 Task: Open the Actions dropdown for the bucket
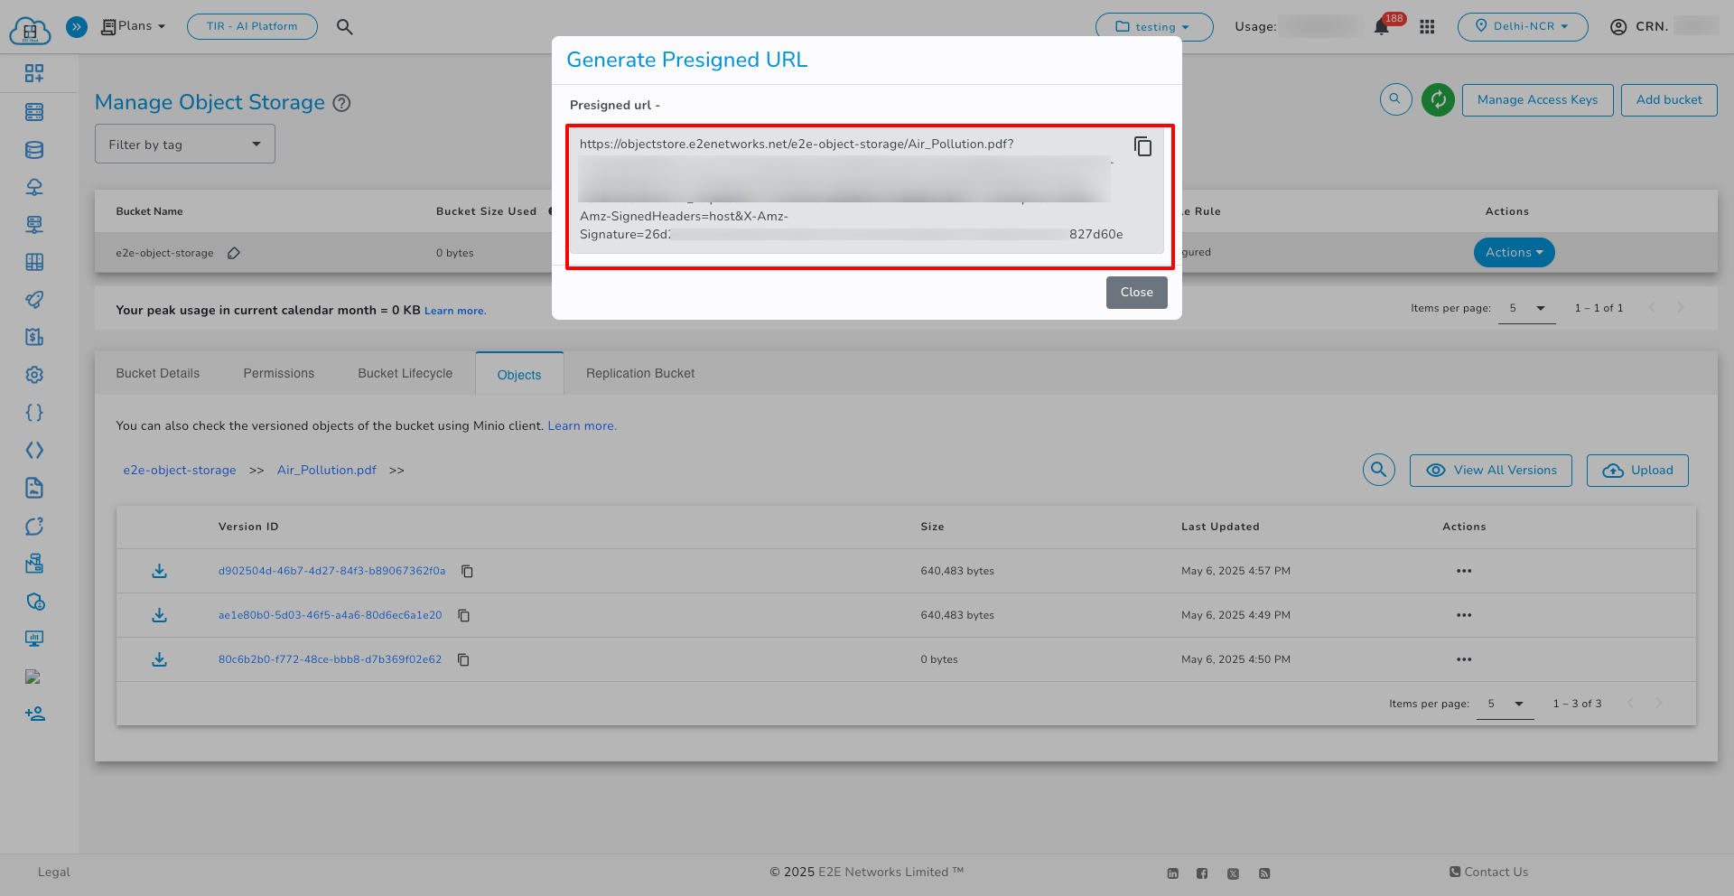click(1514, 253)
